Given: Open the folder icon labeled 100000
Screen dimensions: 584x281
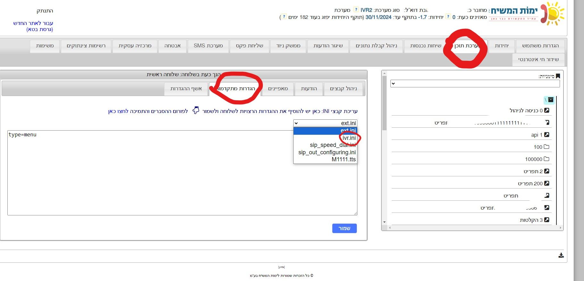Looking at the screenshot, I should (547, 159).
